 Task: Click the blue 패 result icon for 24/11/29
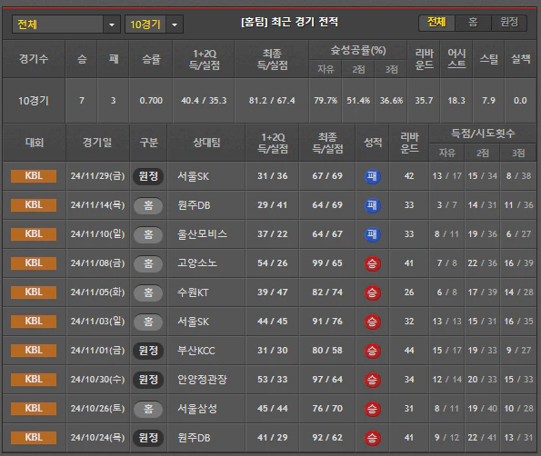372,176
